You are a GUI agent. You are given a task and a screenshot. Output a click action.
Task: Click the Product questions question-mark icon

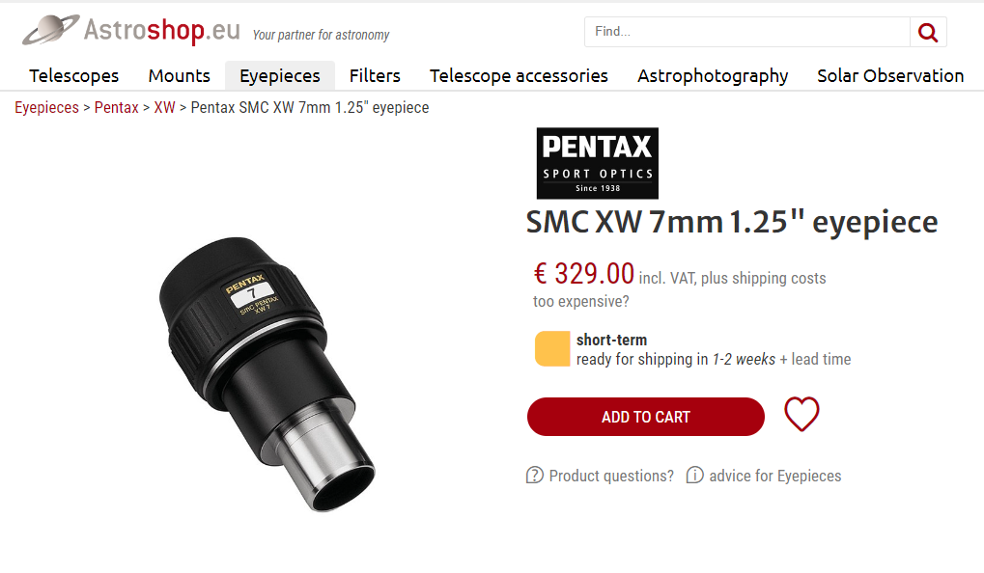(x=534, y=476)
